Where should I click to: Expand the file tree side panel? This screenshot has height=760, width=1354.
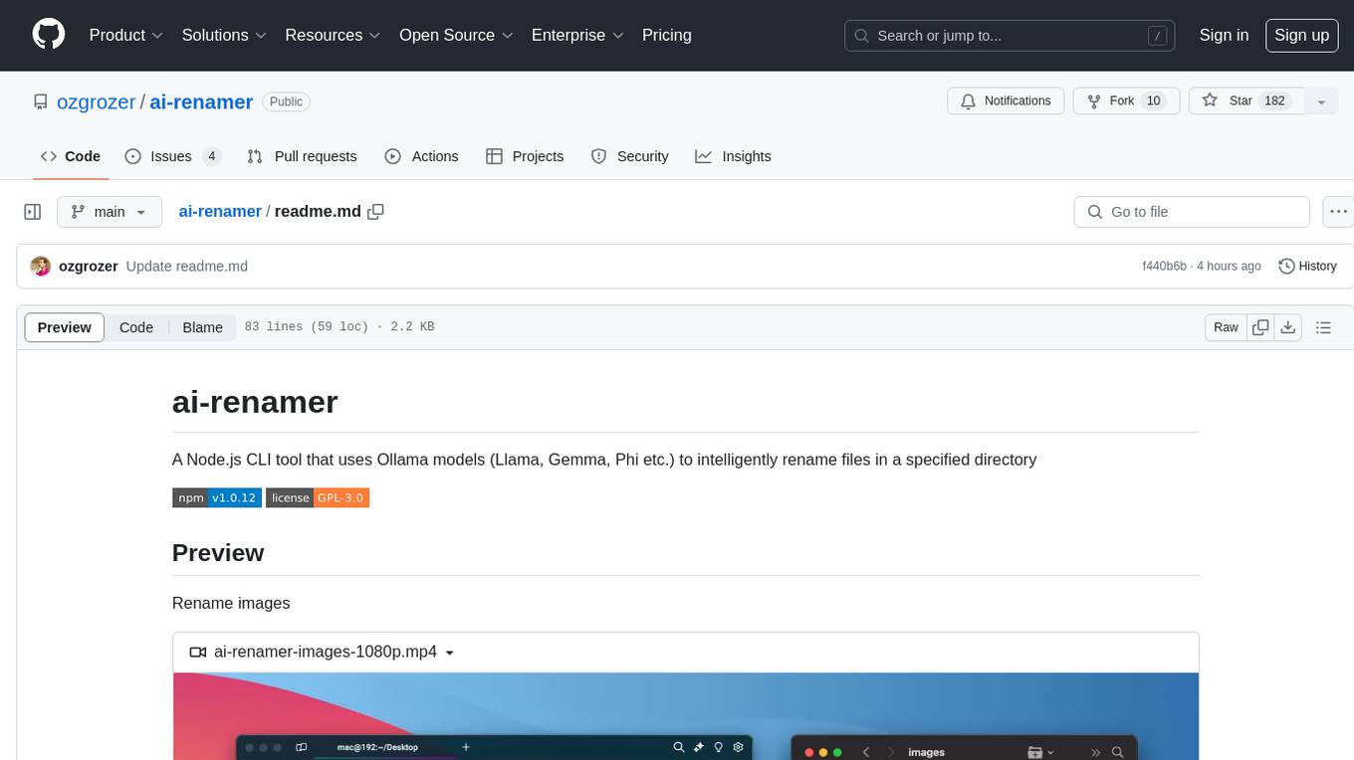click(33, 212)
